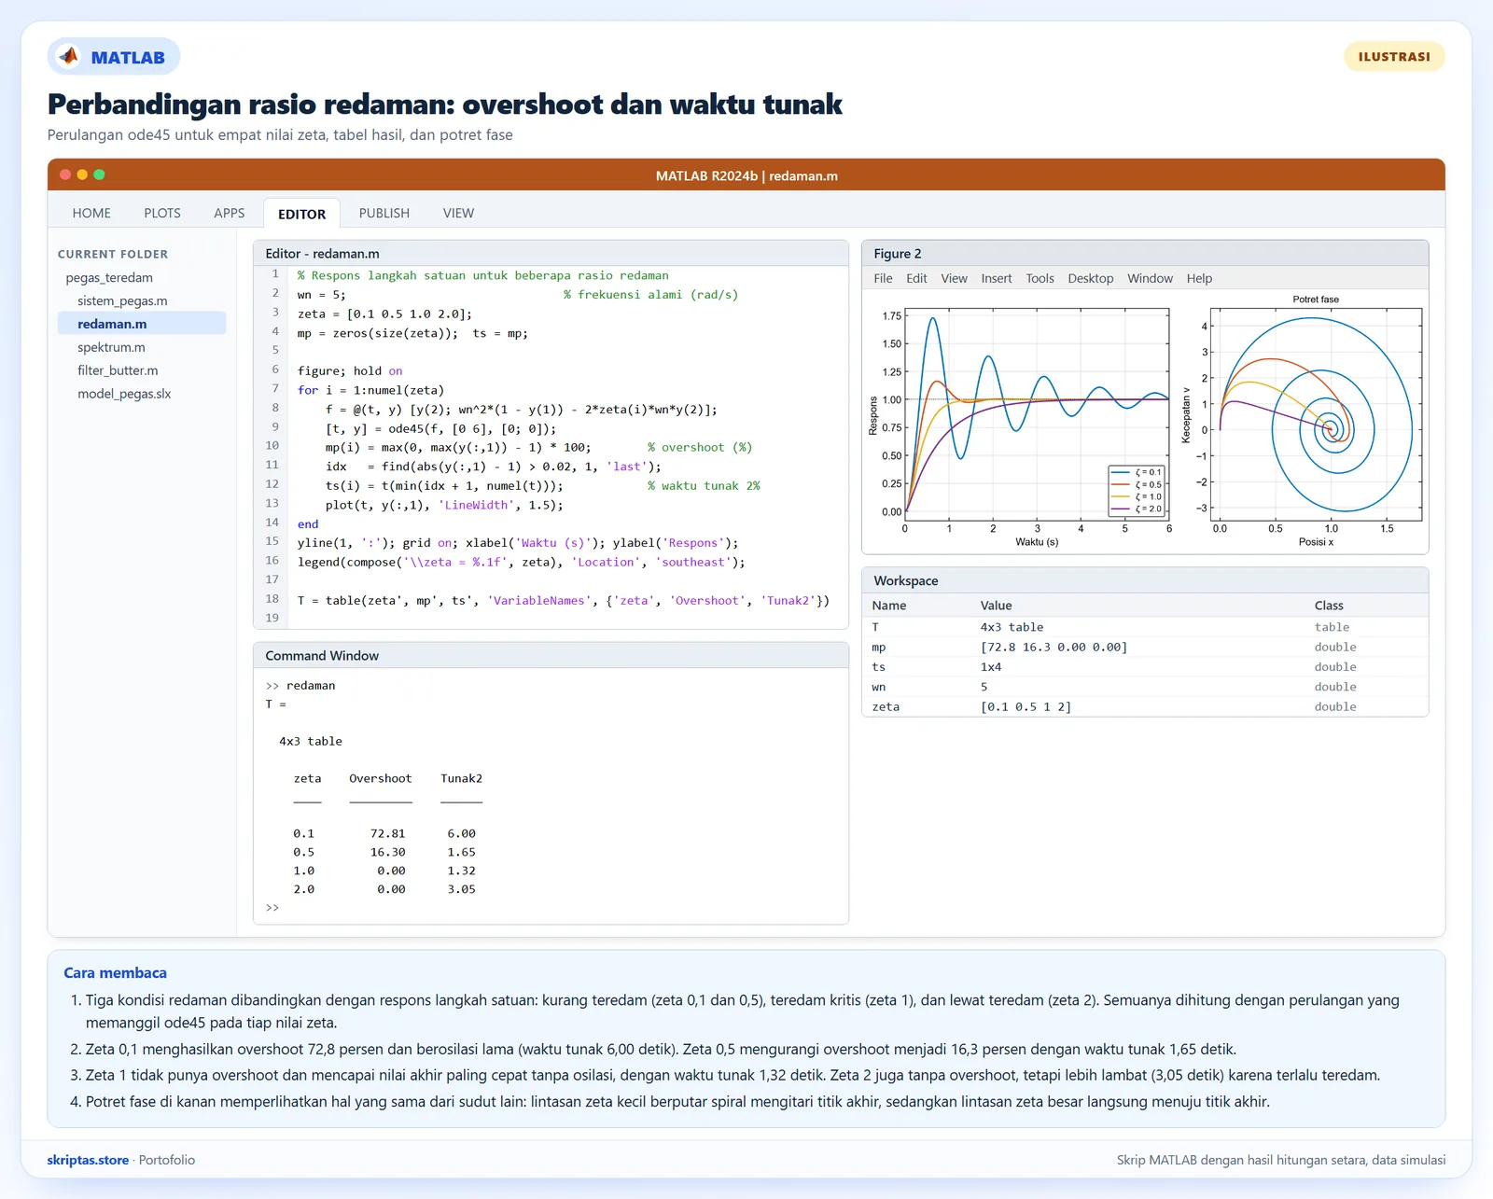Click the Potret fase plot title
The height and width of the screenshot is (1199, 1493).
point(1316,300)
